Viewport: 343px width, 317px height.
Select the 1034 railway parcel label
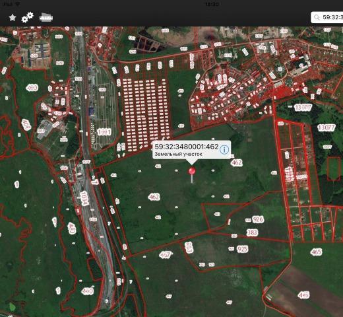(84, 198)
